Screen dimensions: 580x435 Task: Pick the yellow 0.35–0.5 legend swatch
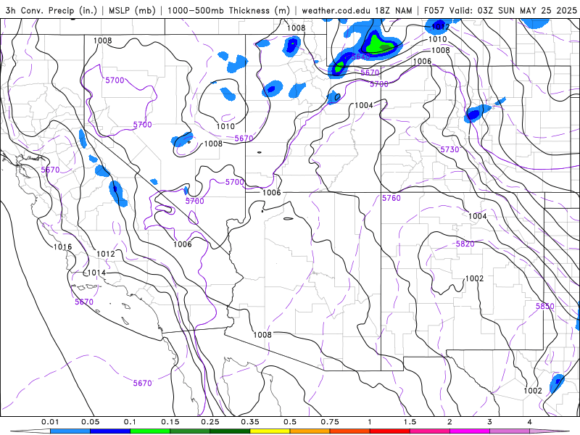270,431
